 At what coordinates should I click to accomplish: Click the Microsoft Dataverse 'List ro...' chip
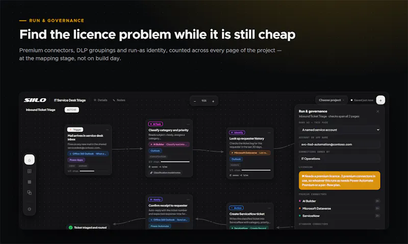point(250,153)
